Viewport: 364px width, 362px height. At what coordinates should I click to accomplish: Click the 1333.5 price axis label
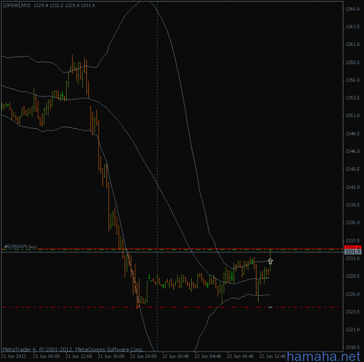[x=353, y=240]
